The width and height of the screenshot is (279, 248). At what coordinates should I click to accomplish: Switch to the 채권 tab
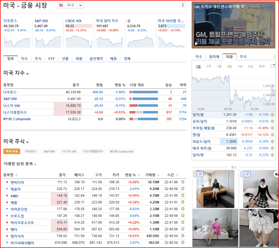[113, 59]
